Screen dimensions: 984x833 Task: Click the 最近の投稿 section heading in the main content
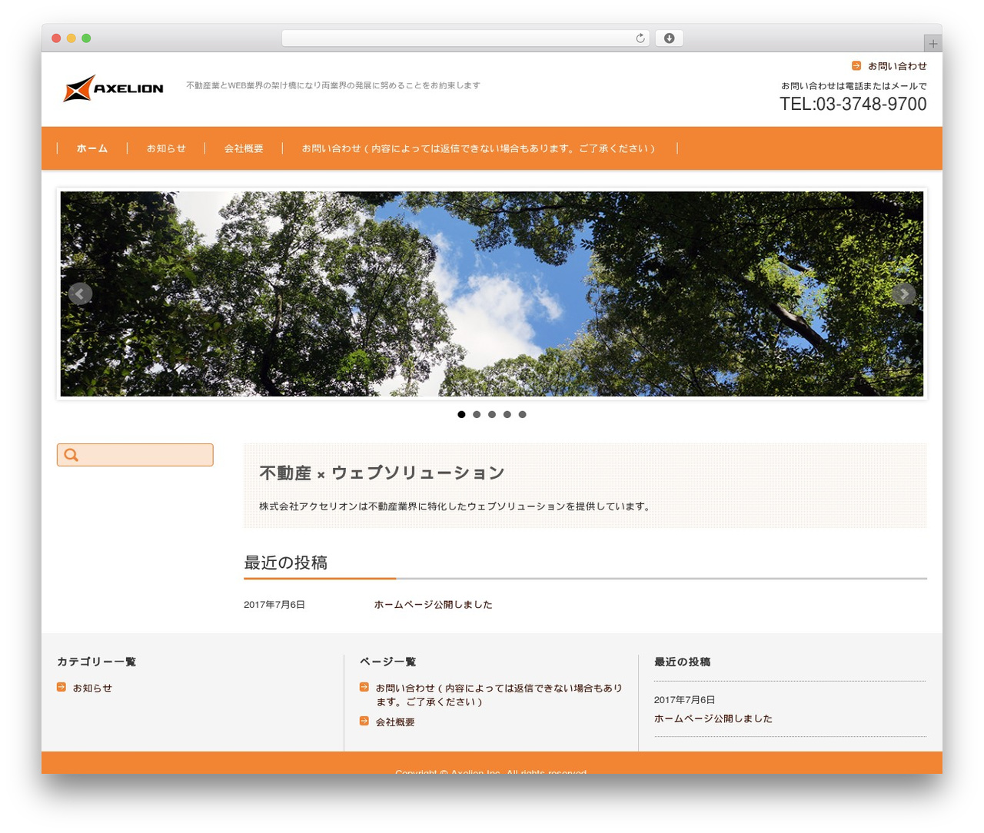[286, 563]
